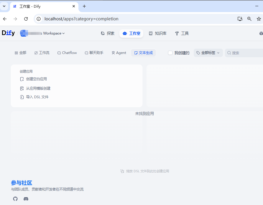Click the 参与社区 heading
Image resolution: width=263 pixels, height=205 pixels.
tap(22, 183)
